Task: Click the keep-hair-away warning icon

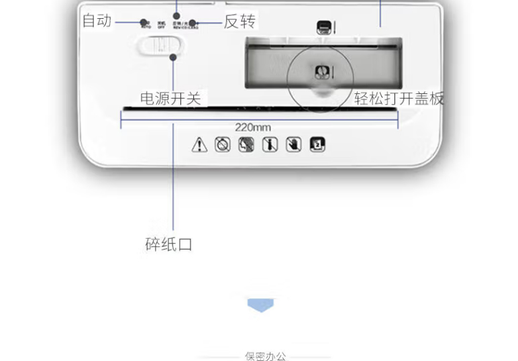Action: click(246, 145)
